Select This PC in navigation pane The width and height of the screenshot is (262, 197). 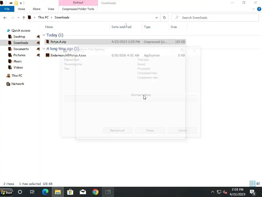(17, 76)
